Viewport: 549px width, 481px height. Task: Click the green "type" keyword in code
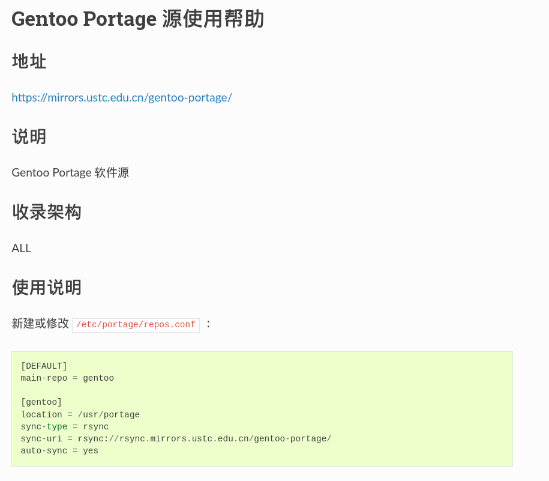[x=57, y=427]
